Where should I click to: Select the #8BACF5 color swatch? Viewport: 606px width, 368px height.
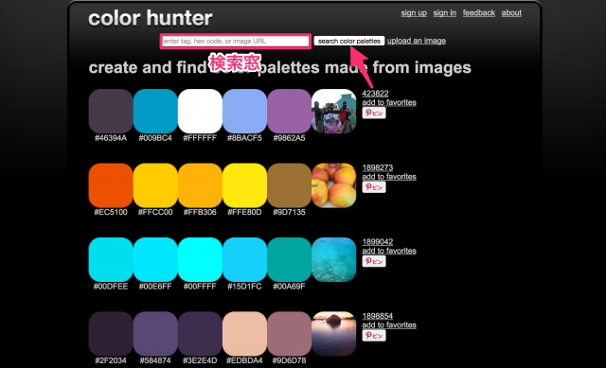(x=244, y=112)
